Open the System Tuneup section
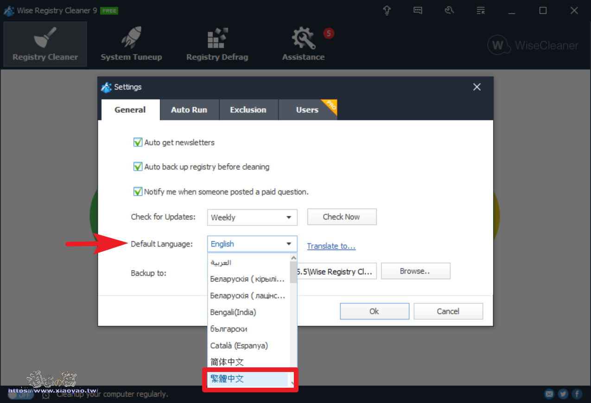Viewport: 591px width, 403px height. pyautogui.click(x=131, y=44)
